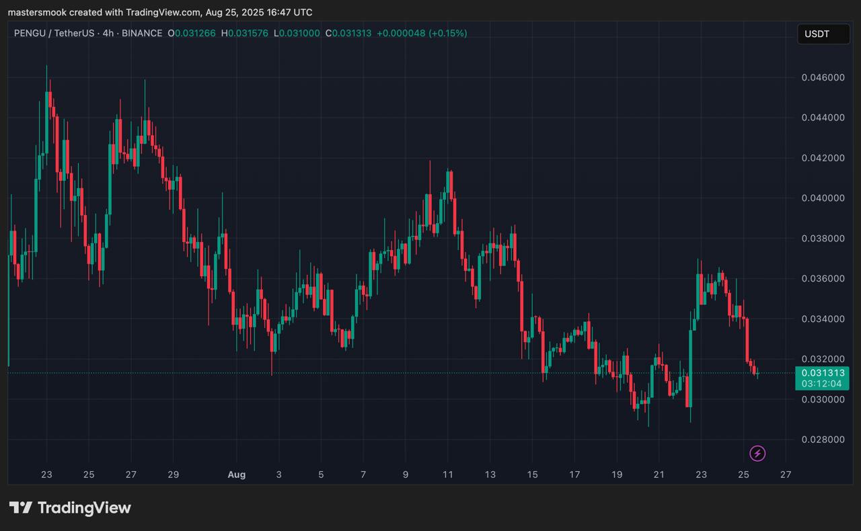Click the 11 date label on time axis

[x=448, y=475]
